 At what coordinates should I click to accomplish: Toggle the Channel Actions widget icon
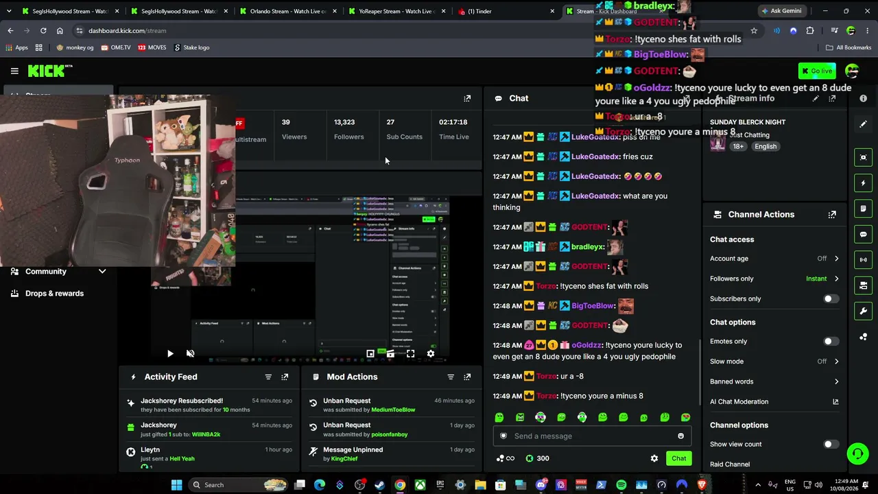(x=864, y=285)
